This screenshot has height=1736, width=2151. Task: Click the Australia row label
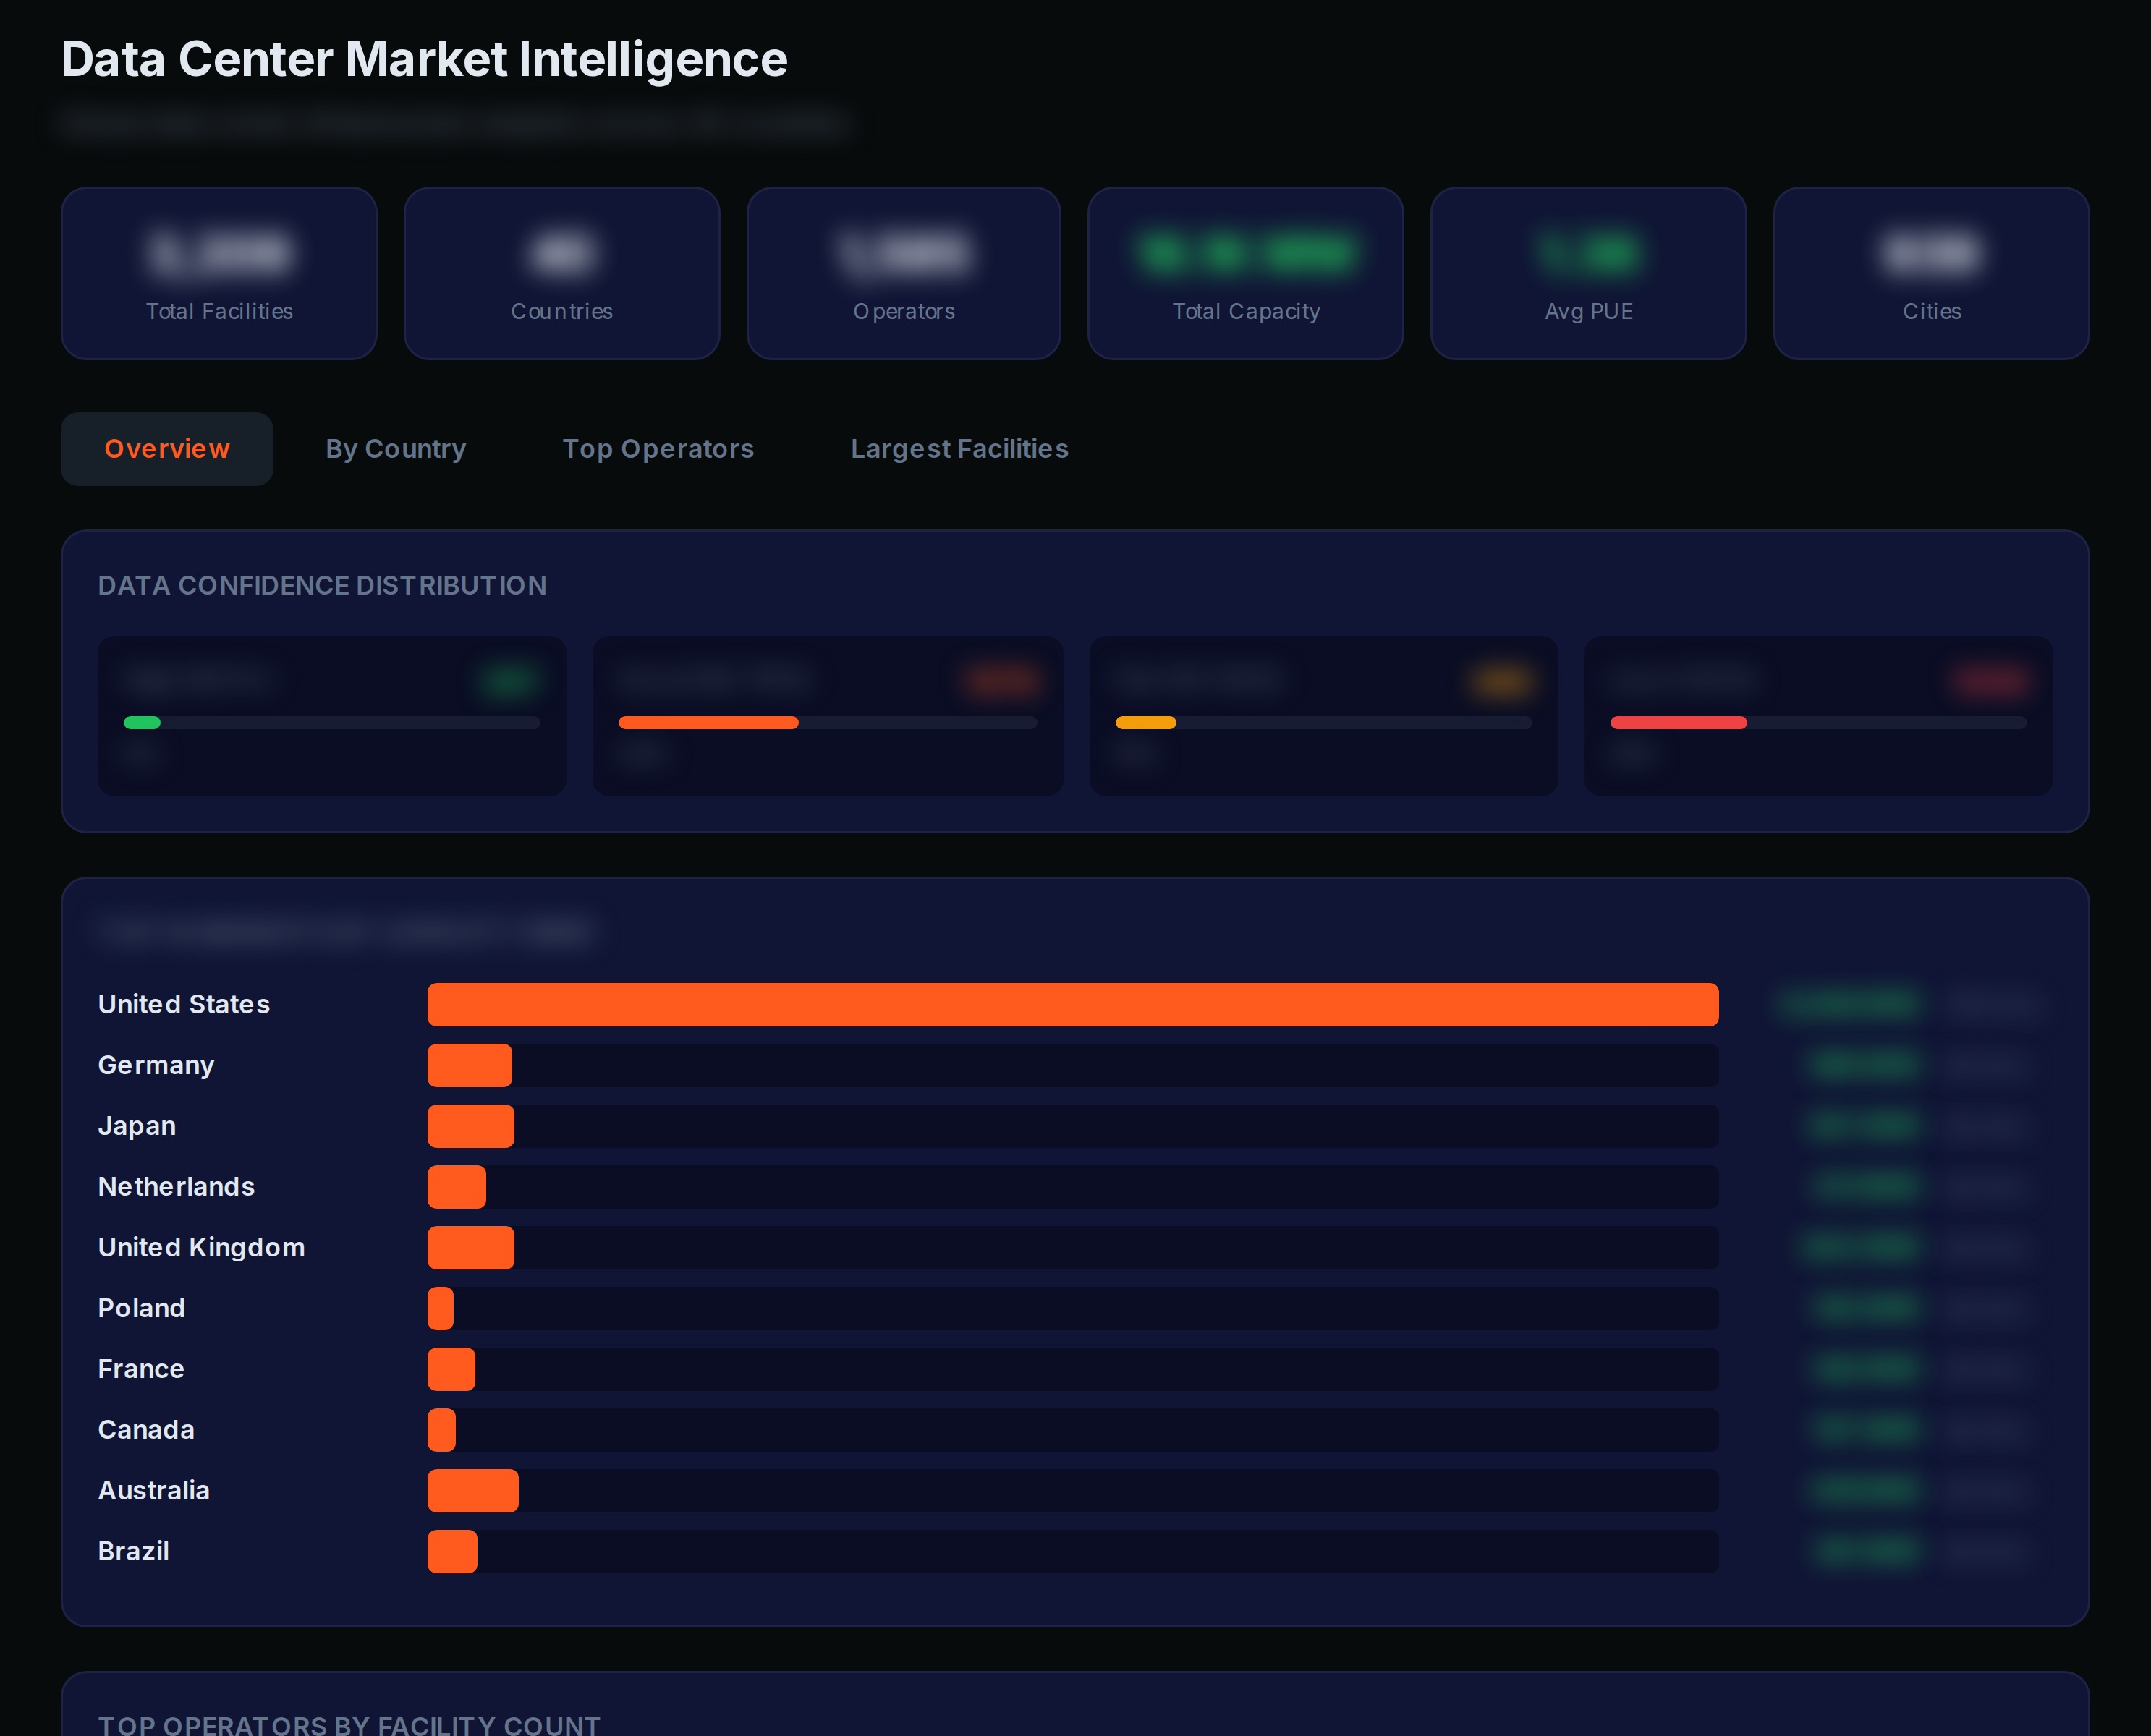pyautogui.click(x=154, y=1491)
